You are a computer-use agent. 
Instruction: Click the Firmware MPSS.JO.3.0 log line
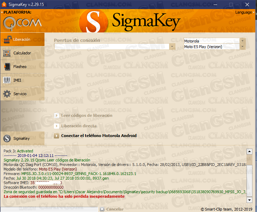point(70,174)
